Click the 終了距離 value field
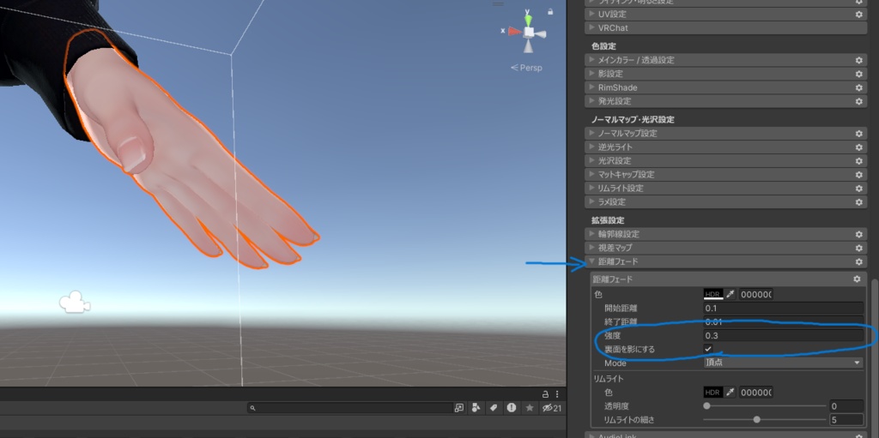Viewport: 879px width, 438px height. point(783,322)
